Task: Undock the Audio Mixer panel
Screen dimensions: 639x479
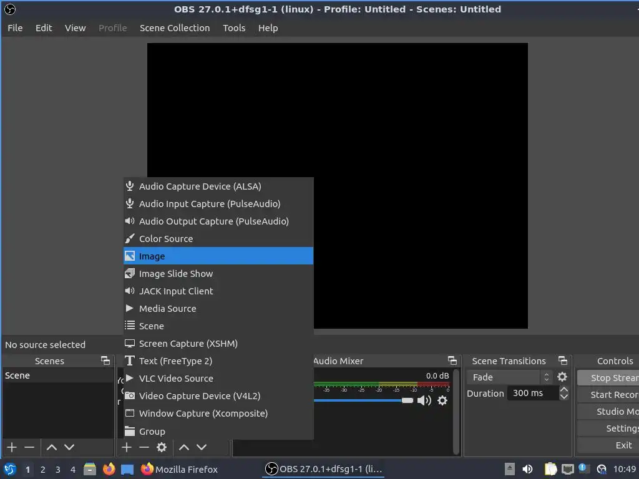Action: pyautogui.click(x=452, y=360)
